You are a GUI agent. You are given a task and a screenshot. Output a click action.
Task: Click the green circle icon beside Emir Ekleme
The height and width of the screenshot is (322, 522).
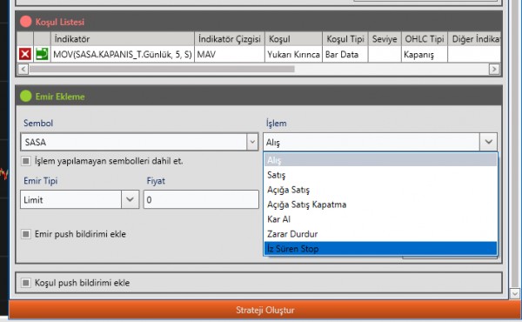[25, 97]
